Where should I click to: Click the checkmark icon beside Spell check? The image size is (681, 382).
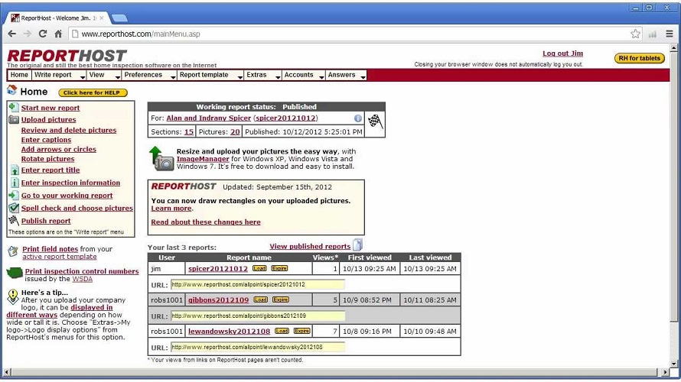point(14,208)
